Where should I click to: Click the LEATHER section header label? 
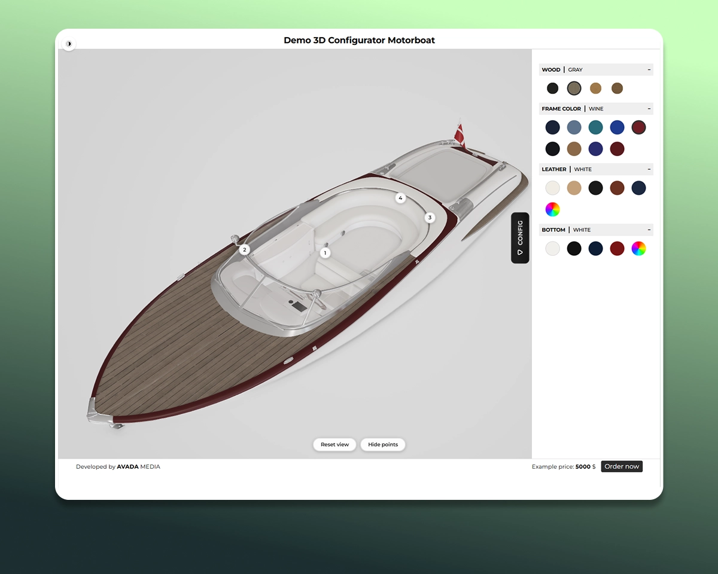tap(554, 169)
